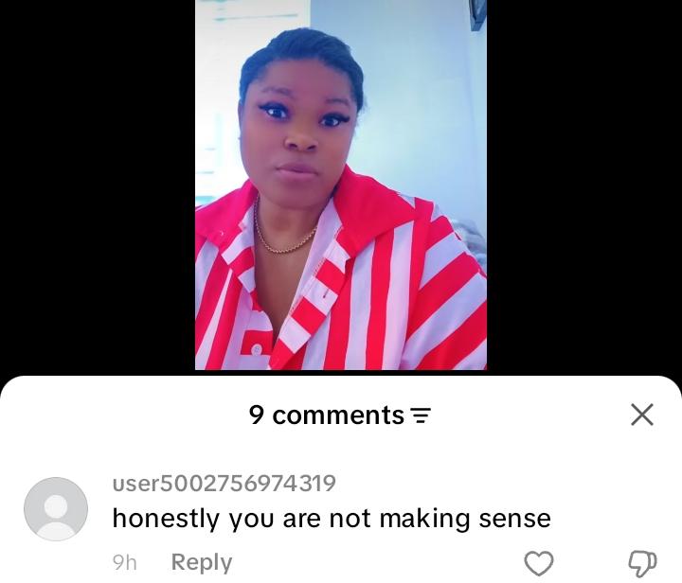Toggle the thumbs-down on comment
Viewport: 682px width, 583px height.
(x=642, y=563)
